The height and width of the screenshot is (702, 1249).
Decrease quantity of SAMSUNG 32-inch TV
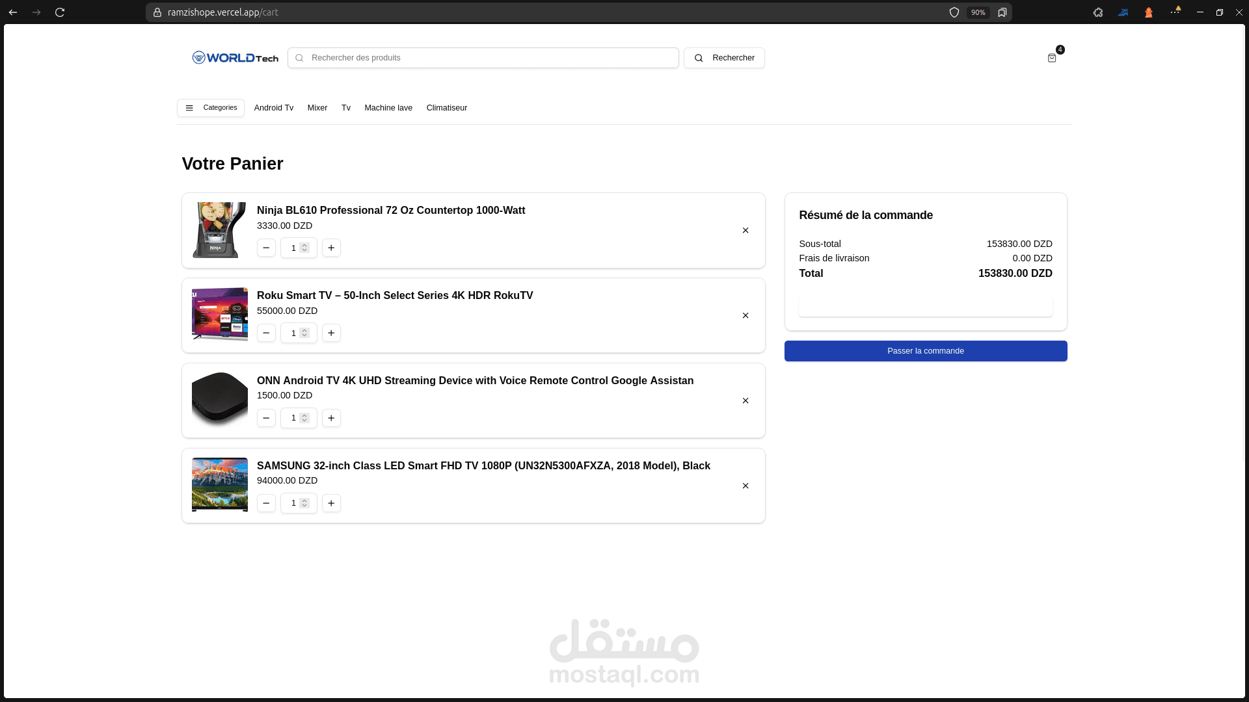266,503
